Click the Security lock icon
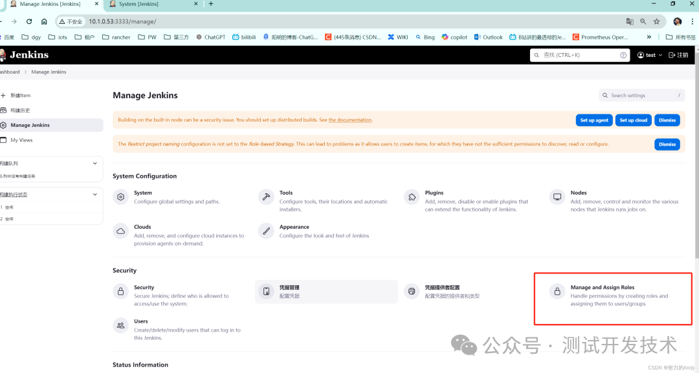Image resolution: width=699 pixels, height=373 pixels. click(x=121, y=292)
